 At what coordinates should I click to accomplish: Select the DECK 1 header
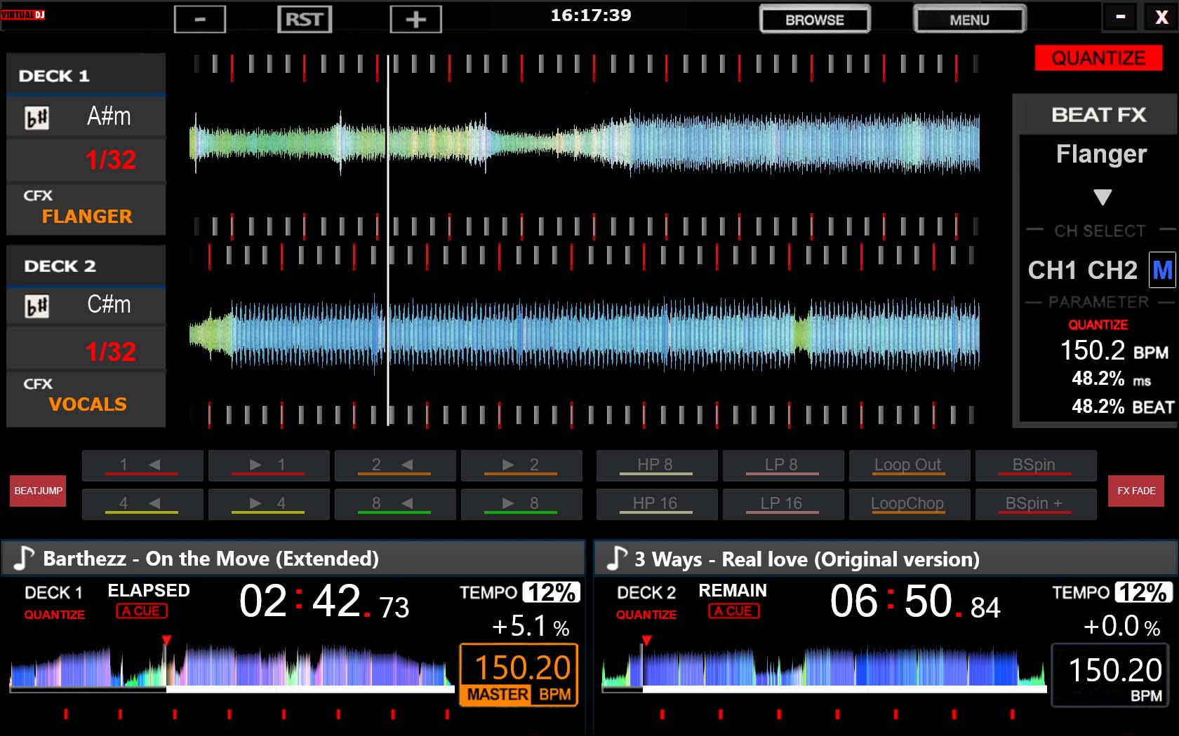[86, 74]
